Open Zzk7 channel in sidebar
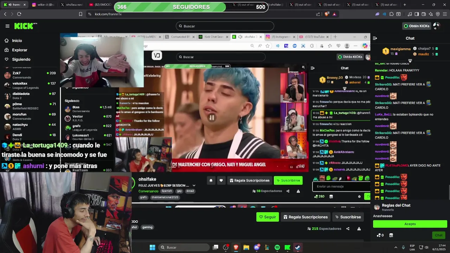Screen dimensions: 450x253 pyautogui.click(x=30, y=75)
